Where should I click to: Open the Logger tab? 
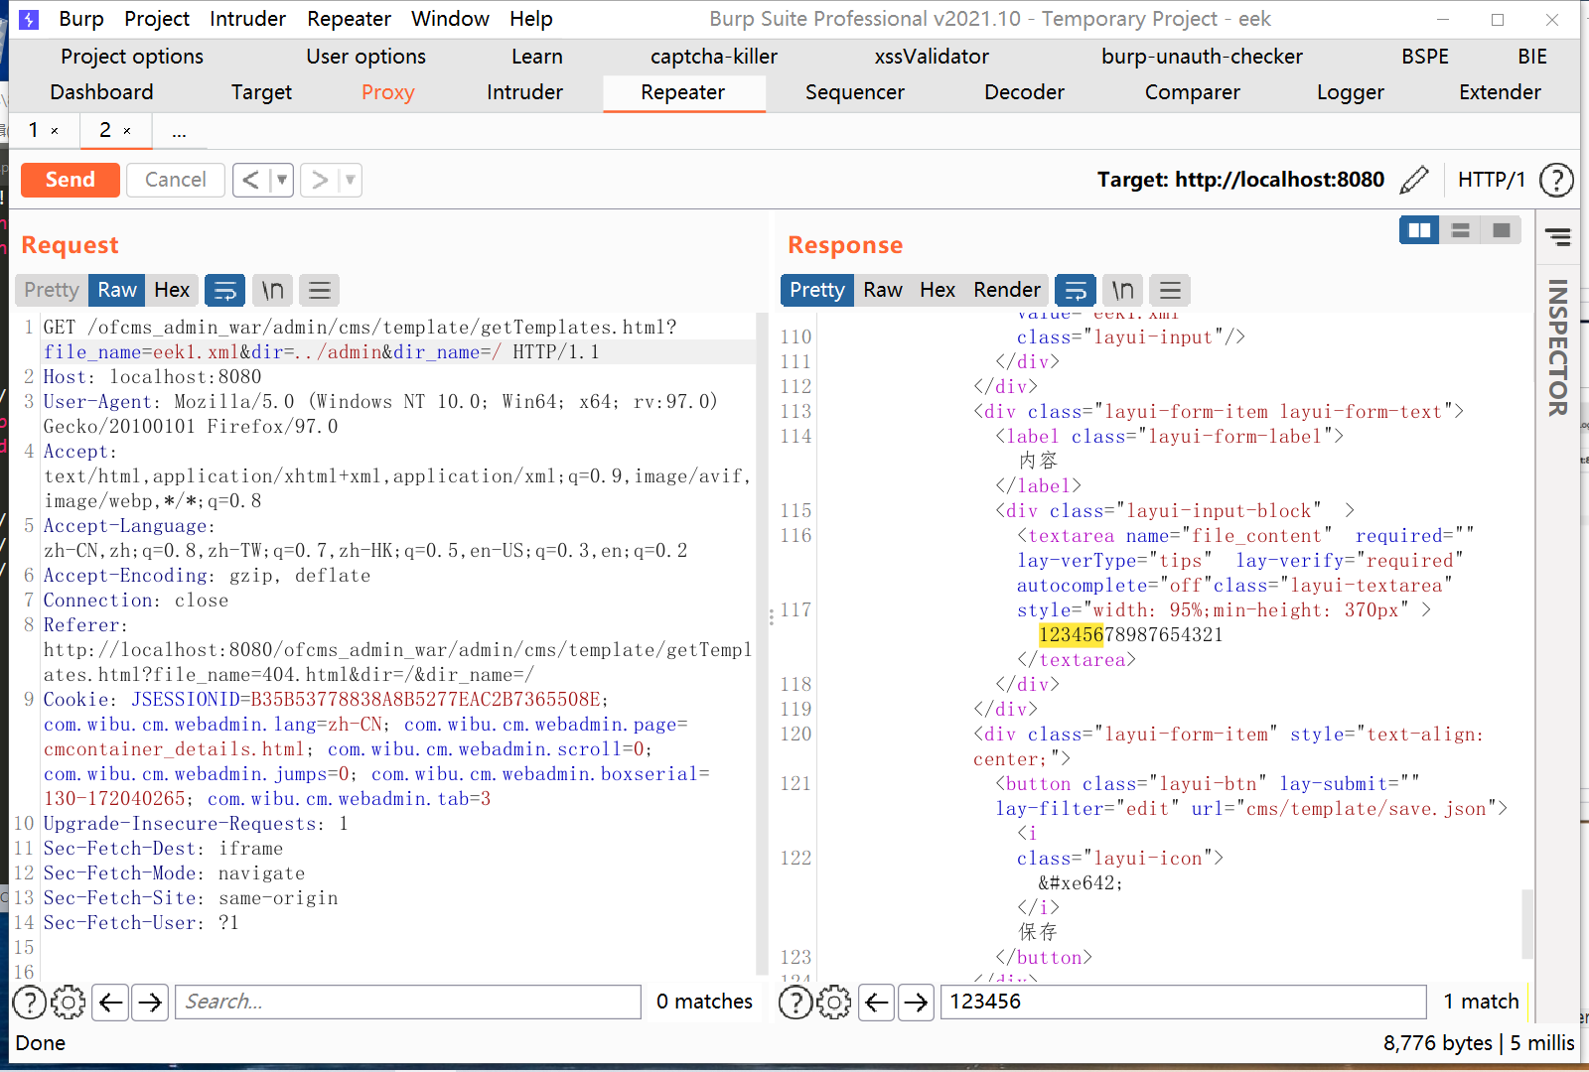point(1350,92)
